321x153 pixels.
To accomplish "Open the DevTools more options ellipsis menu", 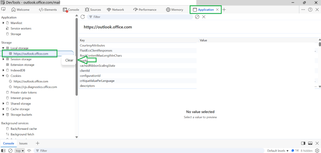I will [303, 10].
